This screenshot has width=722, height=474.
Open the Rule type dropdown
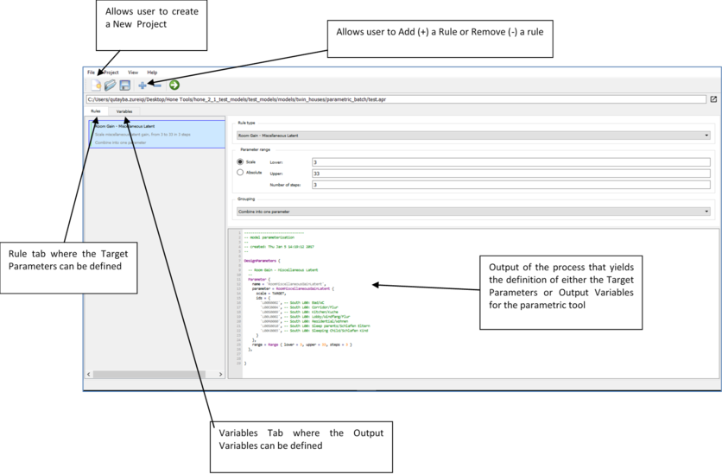coord(472,136)
